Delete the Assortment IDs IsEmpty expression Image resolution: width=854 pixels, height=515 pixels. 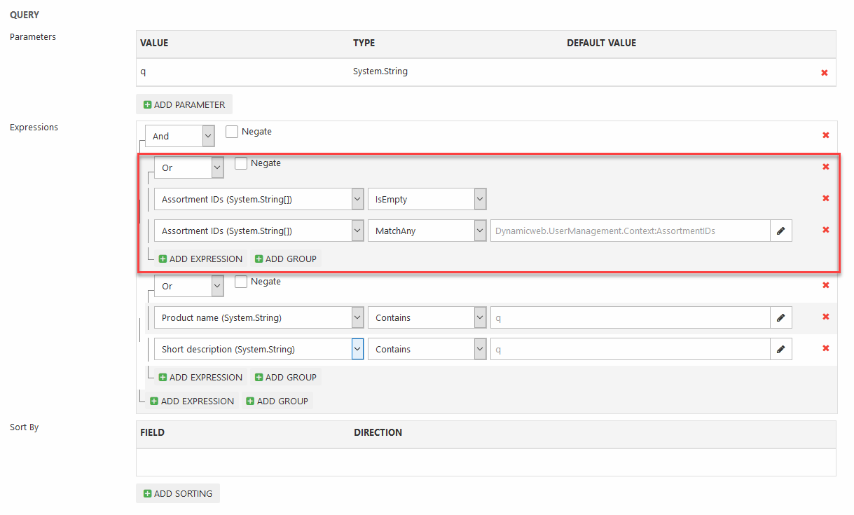tap(825, 198)
